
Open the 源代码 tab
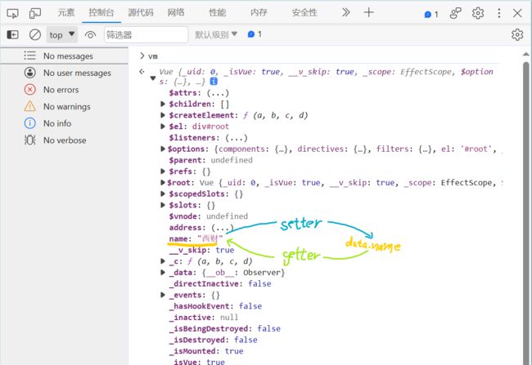(141, 12)
